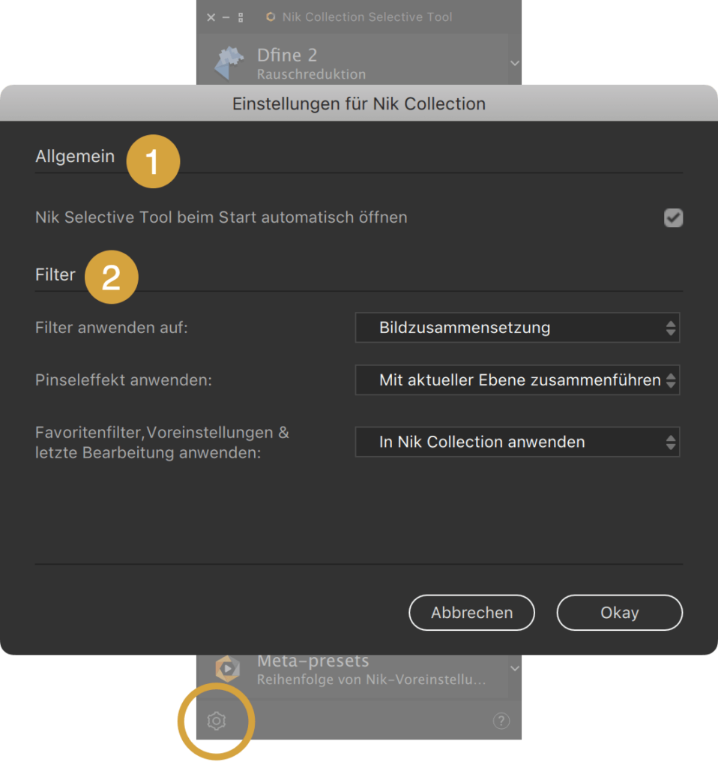Click the Nik Collection logo in title bar
The width and height of the screenshot is (718, 768).
[x=270, y=17]
